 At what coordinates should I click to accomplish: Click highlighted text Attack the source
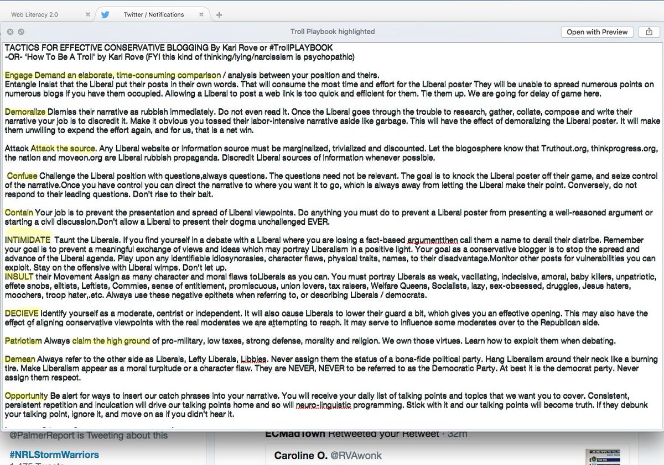63,148
